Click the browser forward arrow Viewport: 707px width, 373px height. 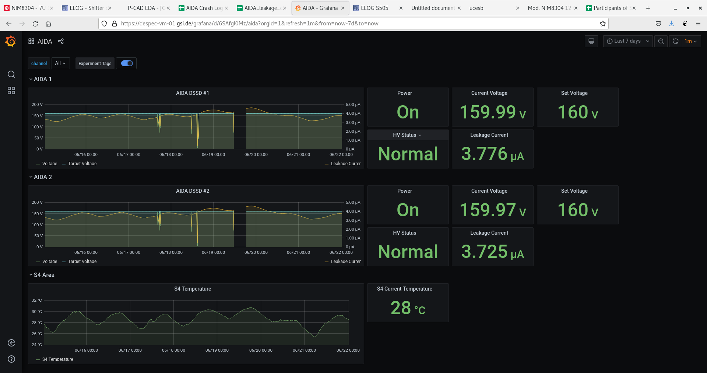pos(22,24)
